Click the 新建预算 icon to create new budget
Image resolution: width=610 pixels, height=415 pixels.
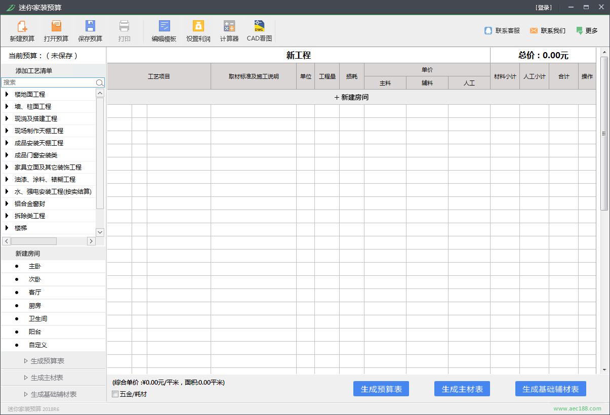(x=21, y=30)
